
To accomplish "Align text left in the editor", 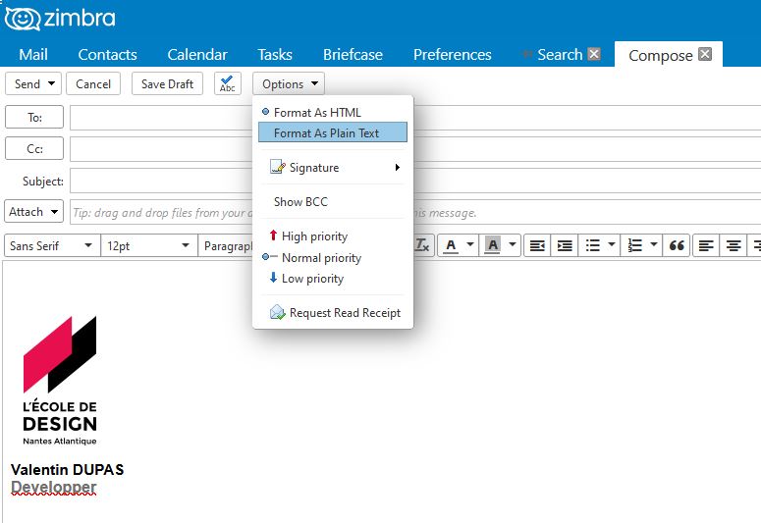I will click(x=706, y=245).
